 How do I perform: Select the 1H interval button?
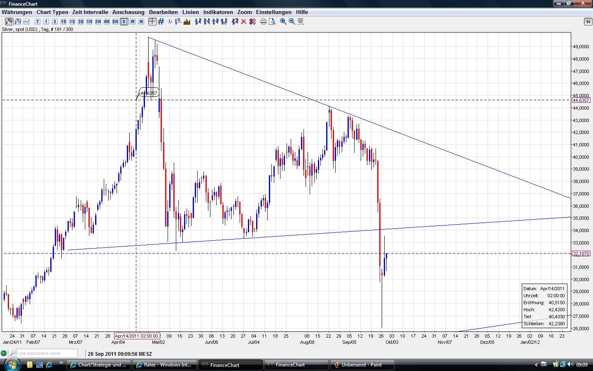point(89,21)
